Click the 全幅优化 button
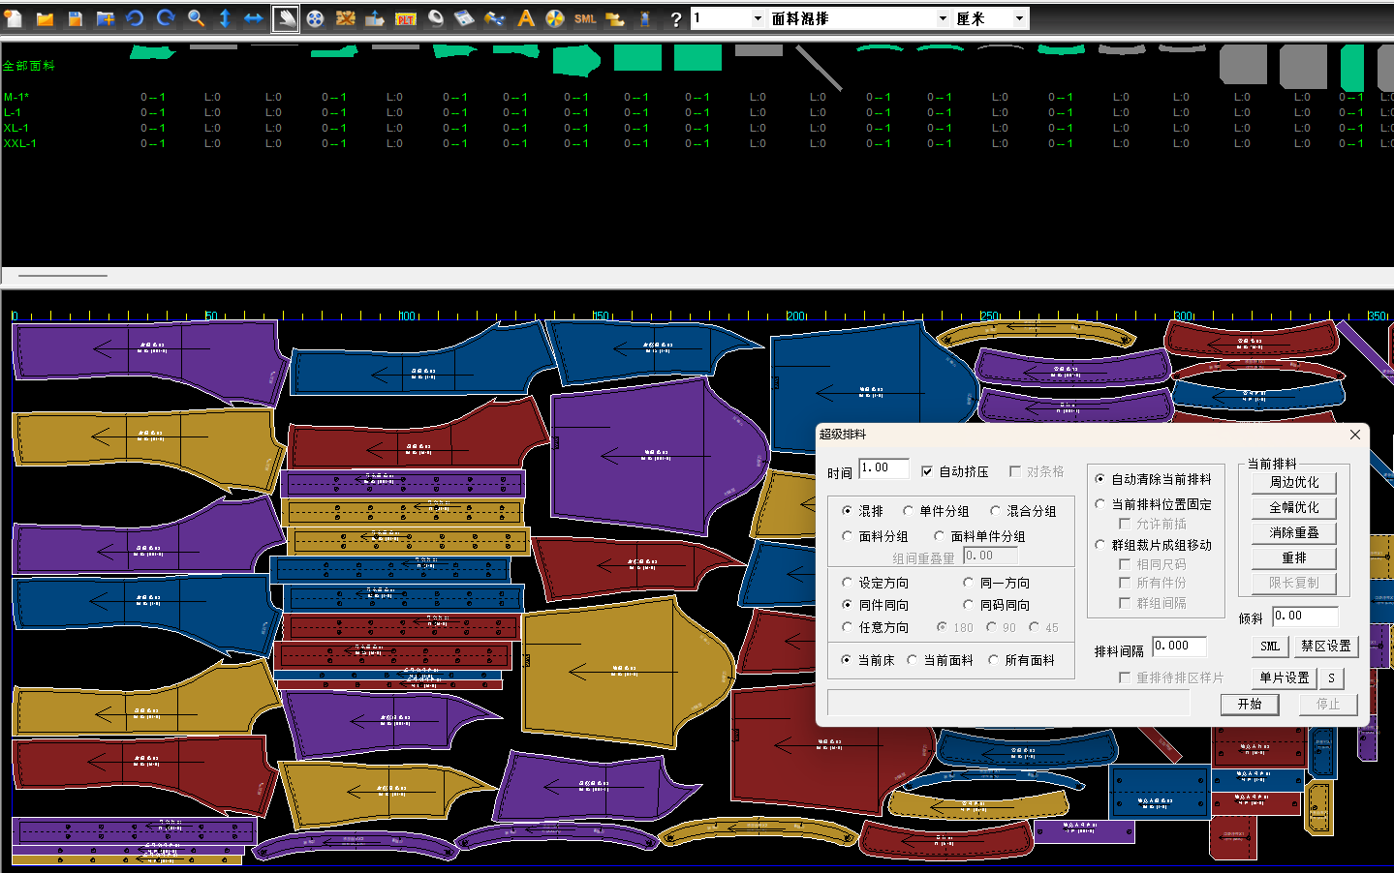Image resolution: width=1394 pixels, height=873 pixels. point(1293,507)
